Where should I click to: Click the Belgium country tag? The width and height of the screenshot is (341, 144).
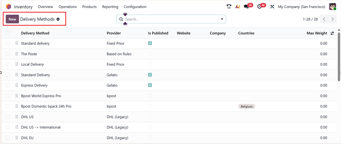[247, 106]
